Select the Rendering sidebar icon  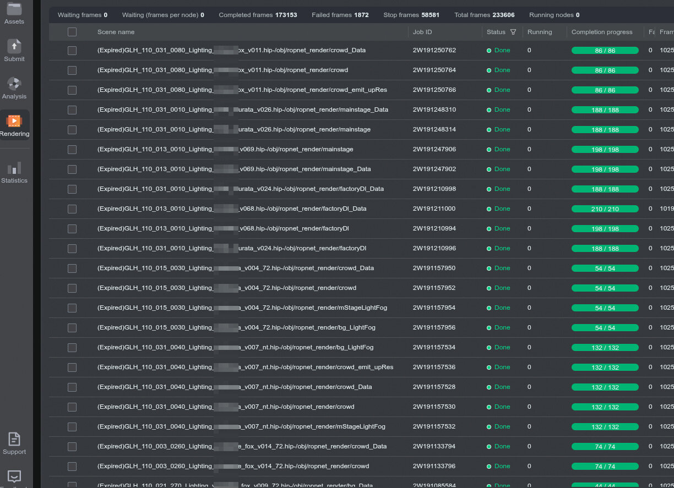pos(14,122)
